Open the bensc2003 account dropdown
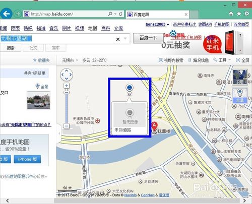Viewport: 252px width, 204px height. (157, 24)
